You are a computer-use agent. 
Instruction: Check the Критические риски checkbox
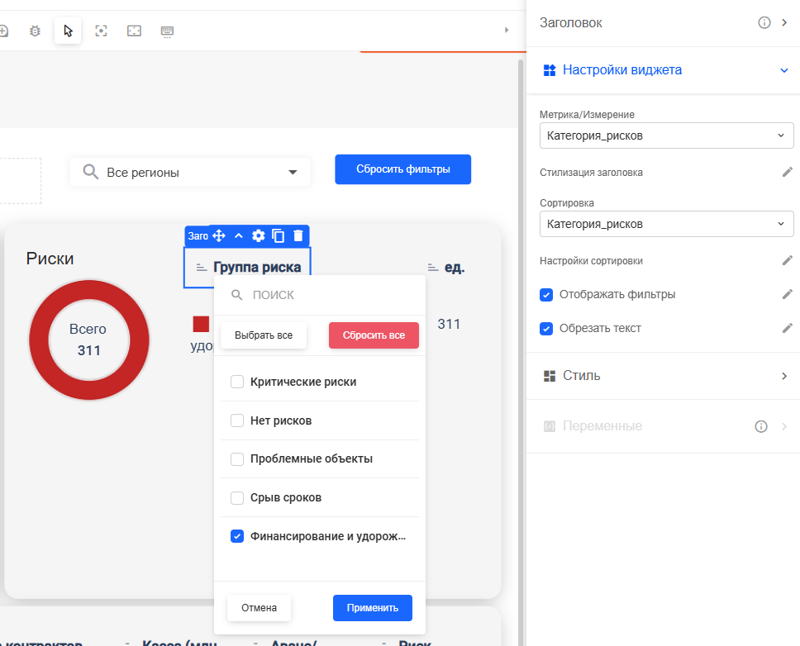coord(237,382)
